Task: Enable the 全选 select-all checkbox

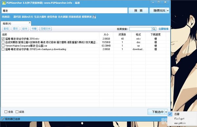Action: (x=6, y=112)
